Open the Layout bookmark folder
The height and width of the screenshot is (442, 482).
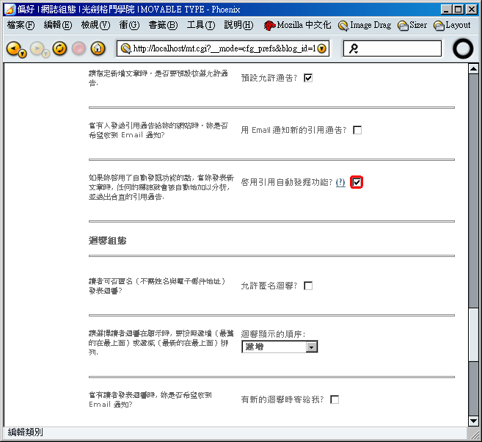(x=452, y=25)
